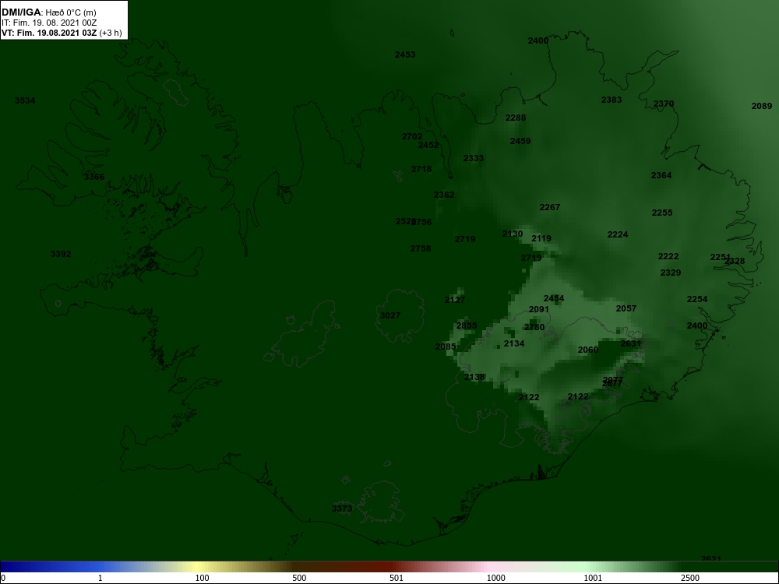The width and height of the screenshot is (779, 584).
Task: Click the 2267 height value
Action: (549, 208)
